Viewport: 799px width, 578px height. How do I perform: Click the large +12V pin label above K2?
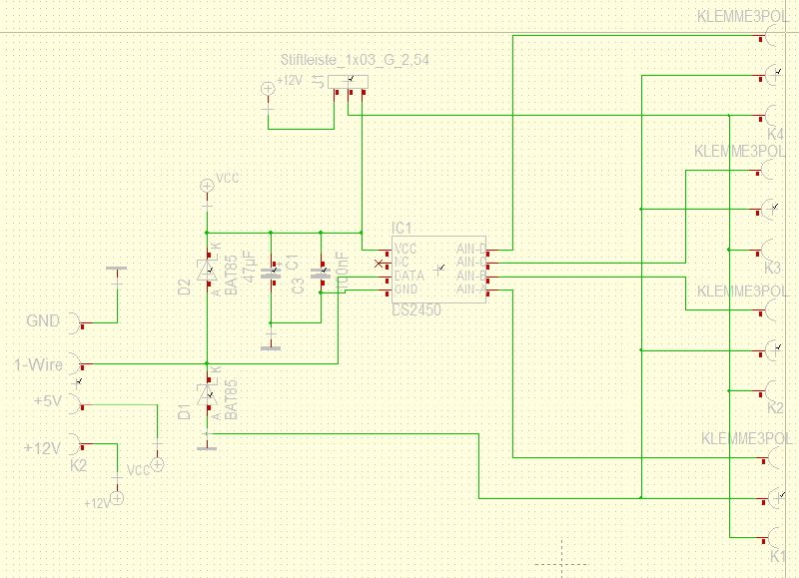point(42,448)
